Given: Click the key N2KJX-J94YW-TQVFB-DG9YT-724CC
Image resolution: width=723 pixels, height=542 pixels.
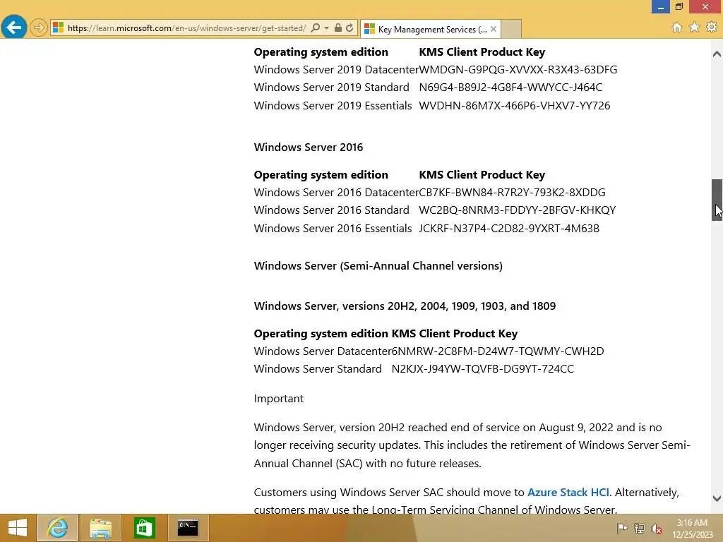Looking at the screenshot, I should (x=483, y=368).
